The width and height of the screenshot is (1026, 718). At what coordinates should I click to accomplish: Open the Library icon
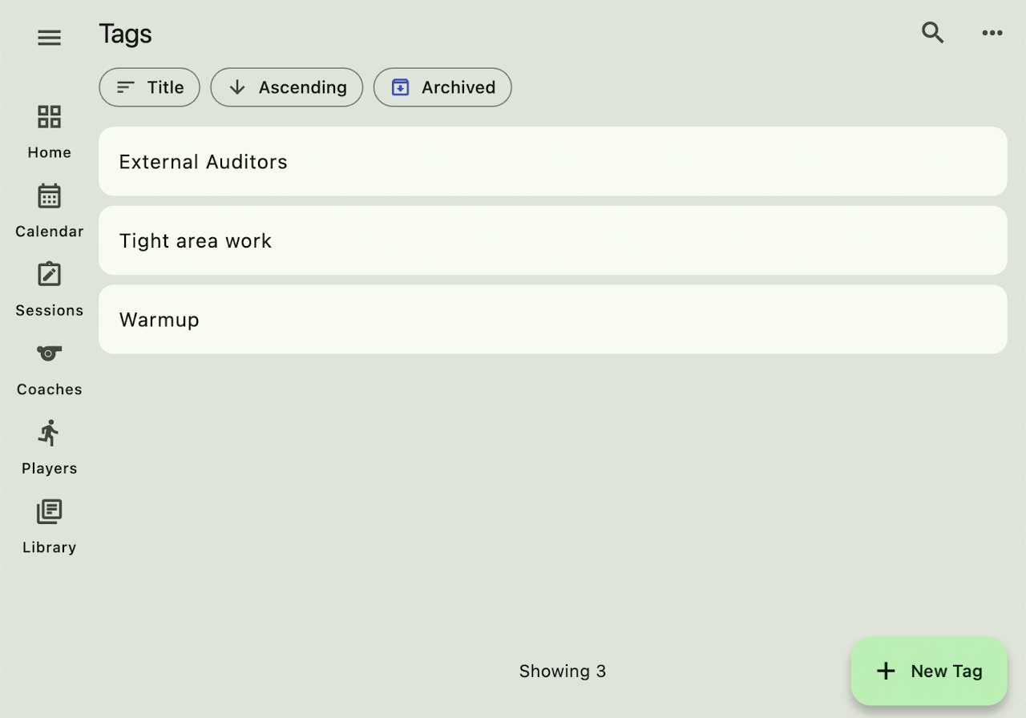click(49, 511)
